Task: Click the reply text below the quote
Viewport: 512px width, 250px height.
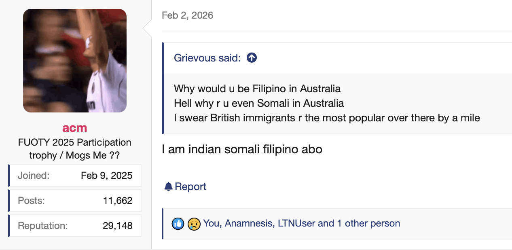Action: (242, 149)
